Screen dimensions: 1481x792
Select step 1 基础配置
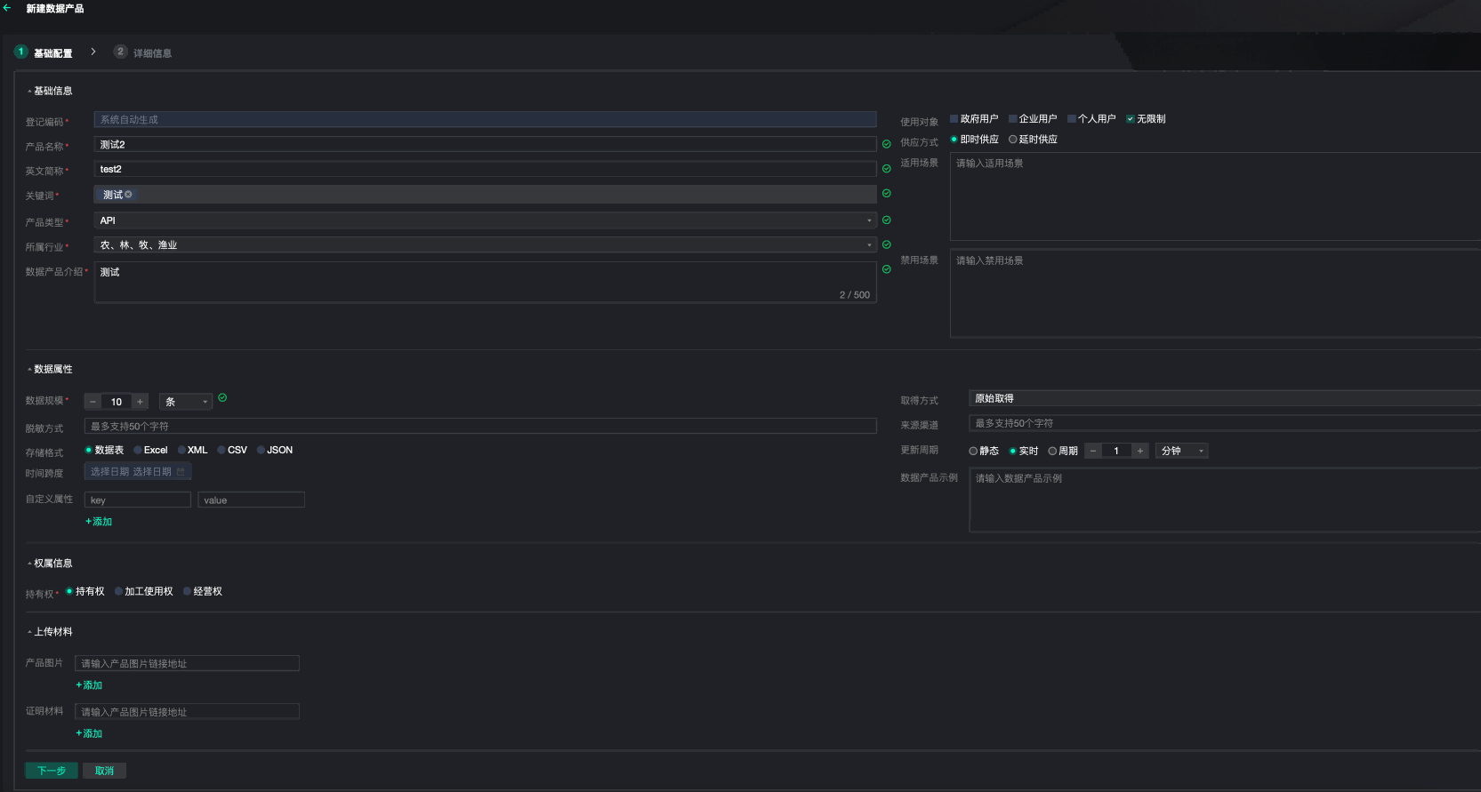click(44, 52)
